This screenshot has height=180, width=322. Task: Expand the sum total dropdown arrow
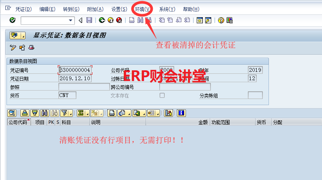click(87, 113)
